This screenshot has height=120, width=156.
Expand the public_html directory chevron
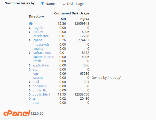(30, 95)
